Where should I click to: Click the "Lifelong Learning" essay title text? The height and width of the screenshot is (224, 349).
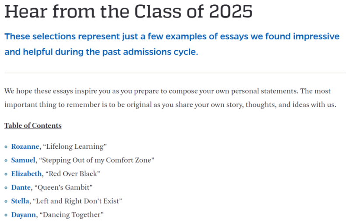tap(75, 147)
